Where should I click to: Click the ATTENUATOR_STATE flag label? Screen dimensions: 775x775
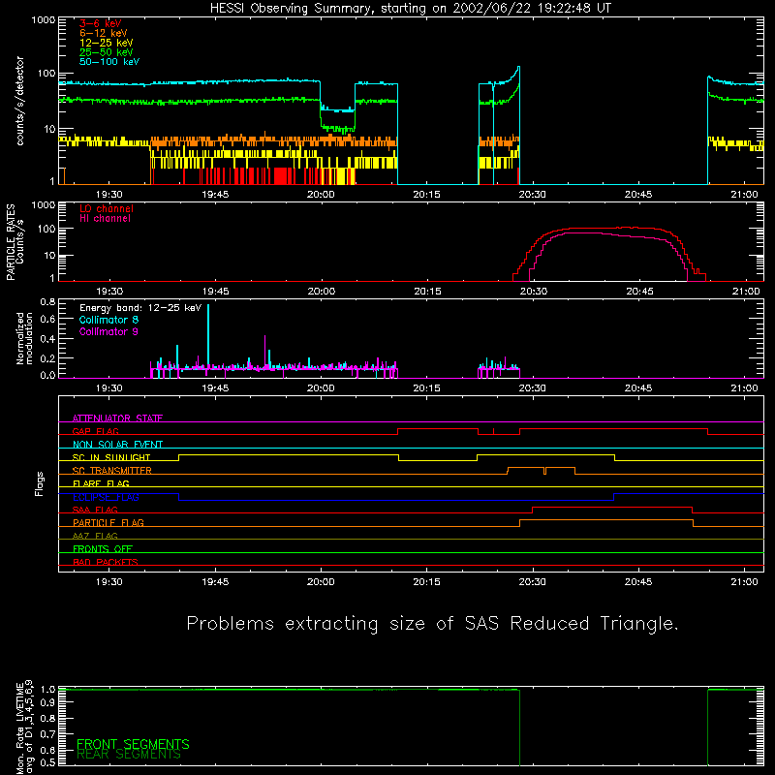(117, 418)
